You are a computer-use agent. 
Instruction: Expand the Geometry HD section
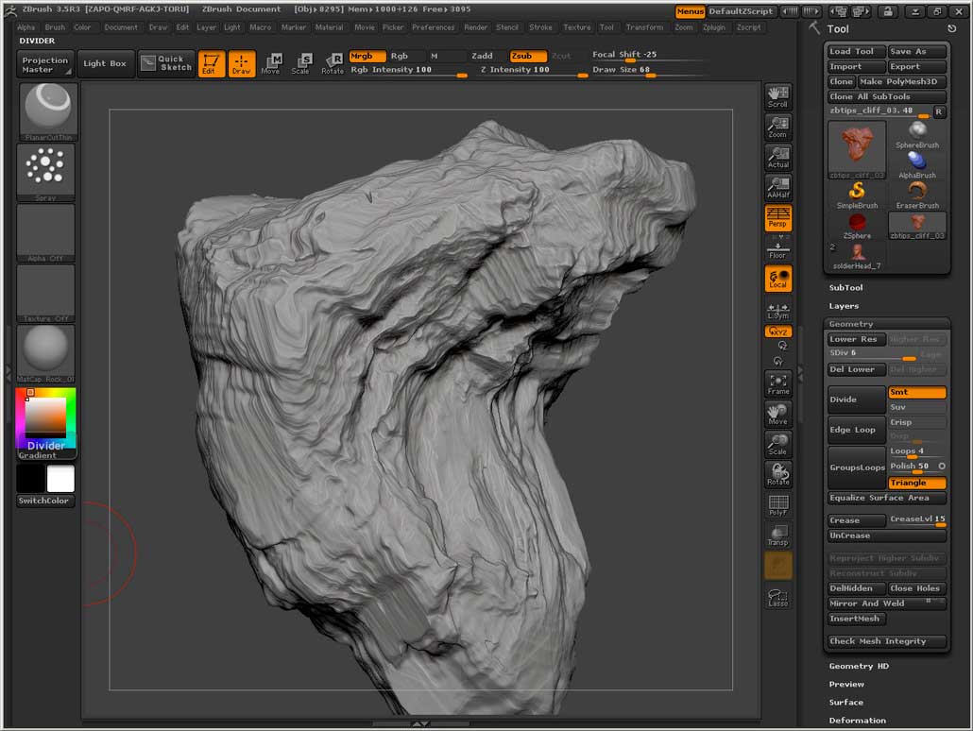click(858, 666)
